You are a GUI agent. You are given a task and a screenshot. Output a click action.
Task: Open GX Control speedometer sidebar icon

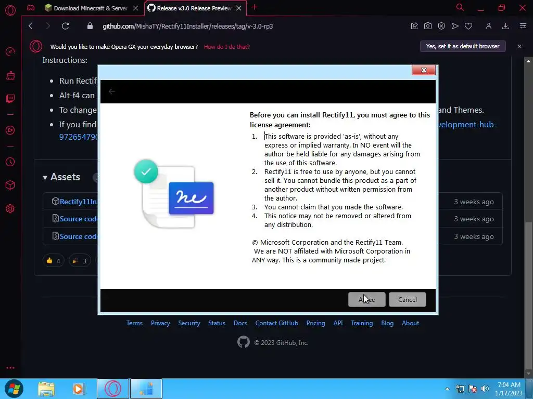(x=10, y=51)
